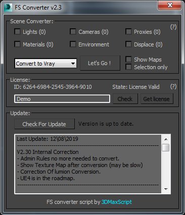Click the 'Version is up to date.' text

(106, 124)
